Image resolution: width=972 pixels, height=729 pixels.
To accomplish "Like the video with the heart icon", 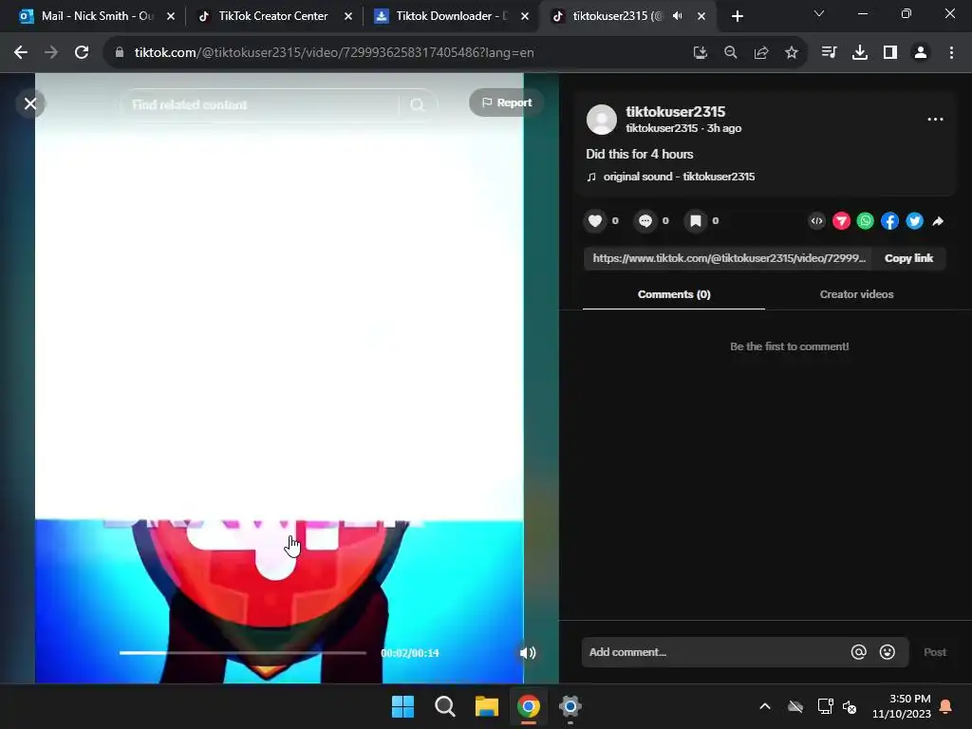I will [595, 220].
